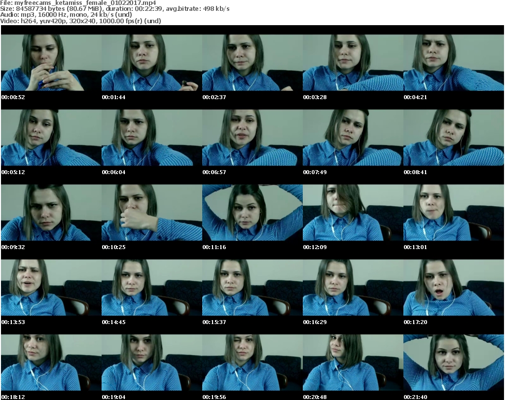Select the thumbnail stamped 00:04:21

point(454,63)
